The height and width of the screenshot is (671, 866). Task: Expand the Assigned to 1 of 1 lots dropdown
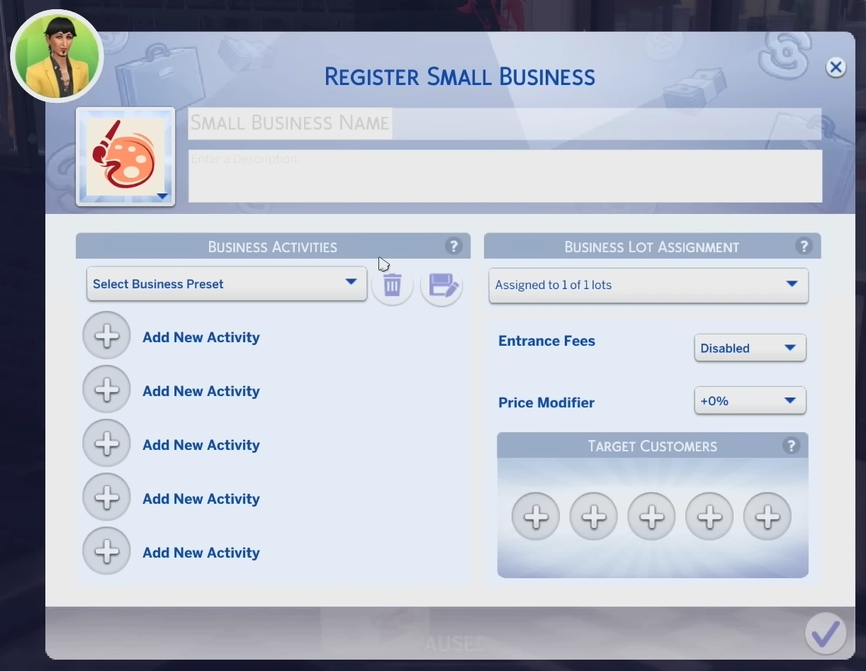pyautogui.click(x=648, y=285)
